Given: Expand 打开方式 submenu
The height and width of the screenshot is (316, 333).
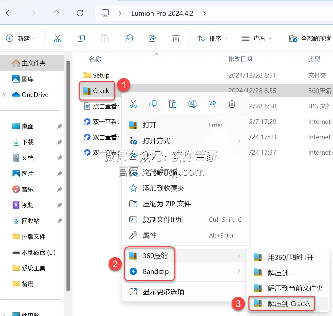Looking at the screenshot, I should click(185, 141).
